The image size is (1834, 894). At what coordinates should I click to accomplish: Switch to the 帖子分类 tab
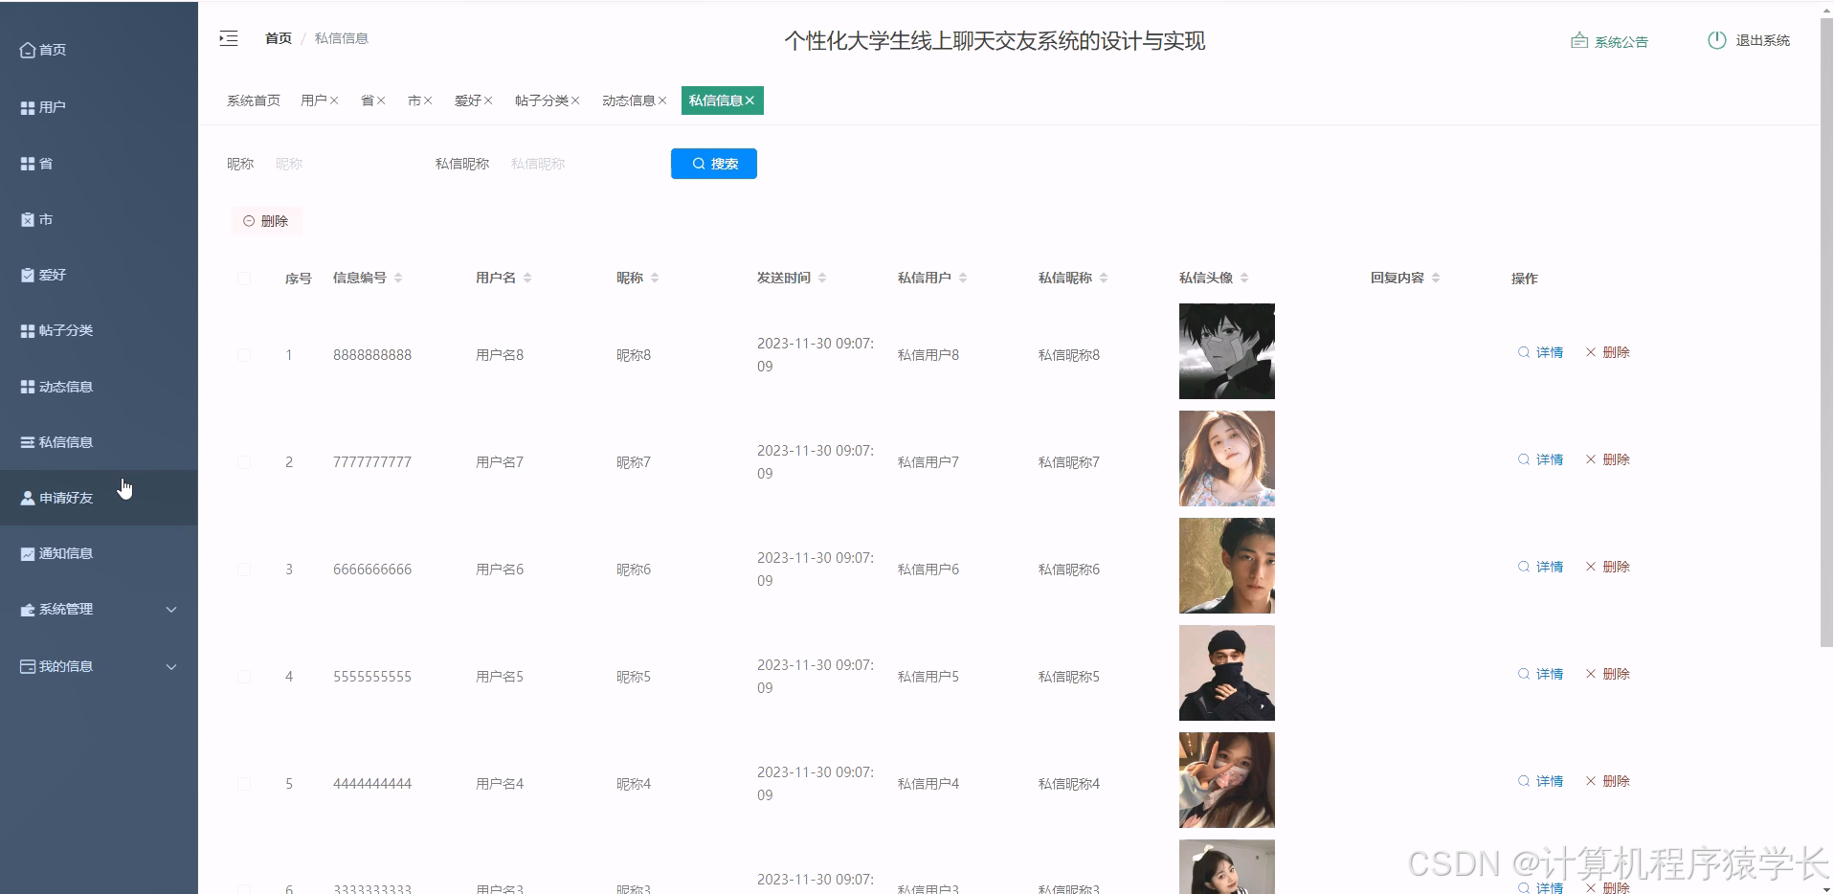[x=542, y=101]
